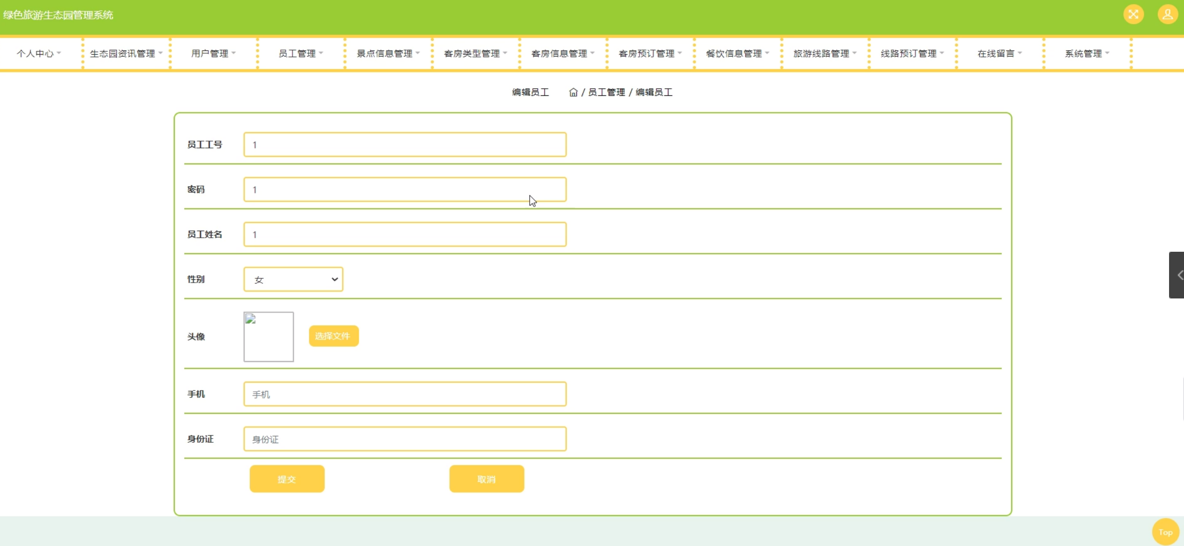1184x546 pixels.
Task: Focus the 身份证 ID input field
Action: 404,439
